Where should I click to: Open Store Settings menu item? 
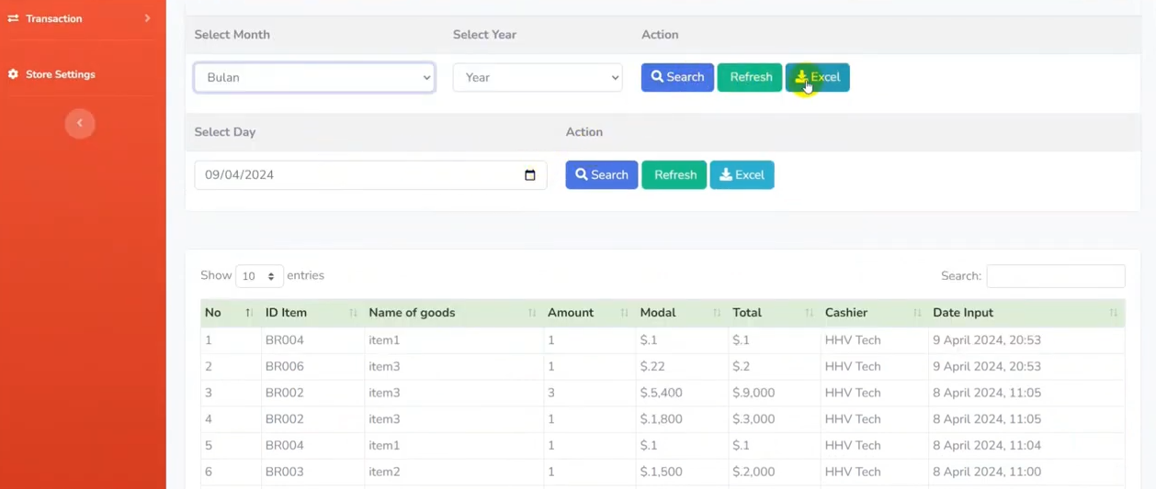click(x=60, y=74)
